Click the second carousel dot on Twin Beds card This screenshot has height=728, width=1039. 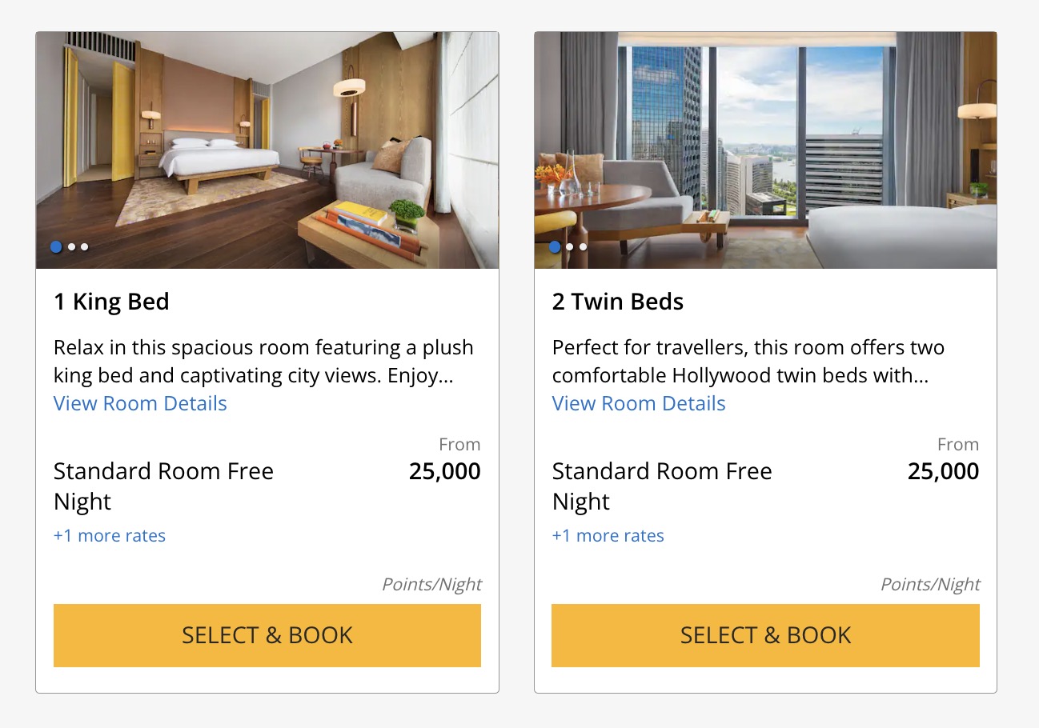tap(569, 246)
